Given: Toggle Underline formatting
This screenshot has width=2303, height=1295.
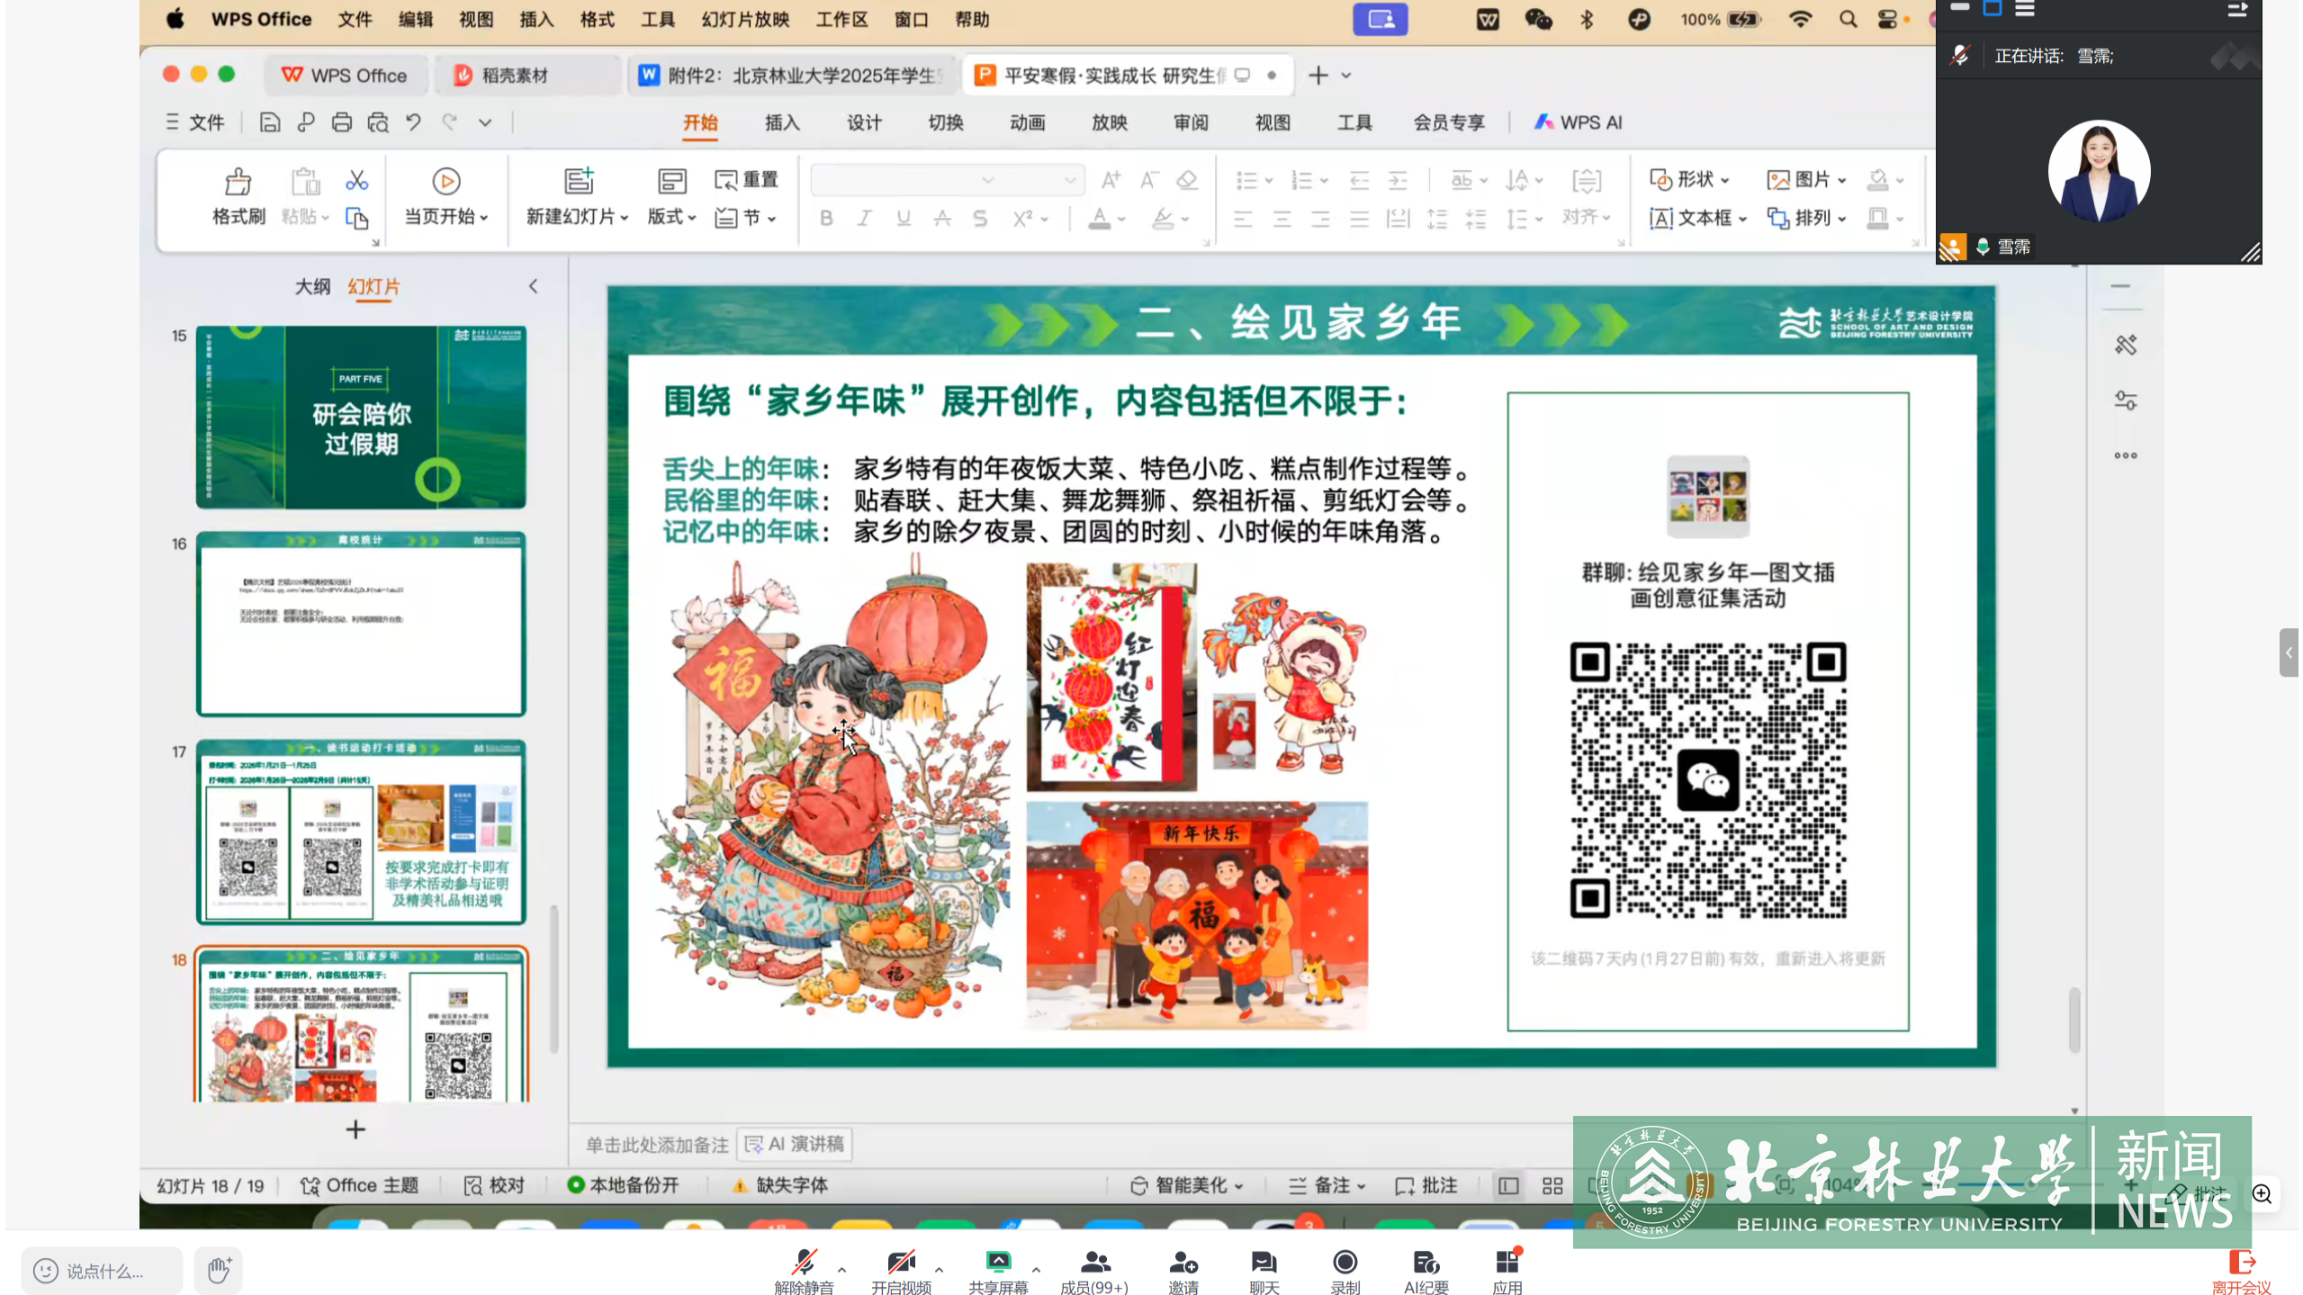Looking at the screenshot, I should 904,219.
